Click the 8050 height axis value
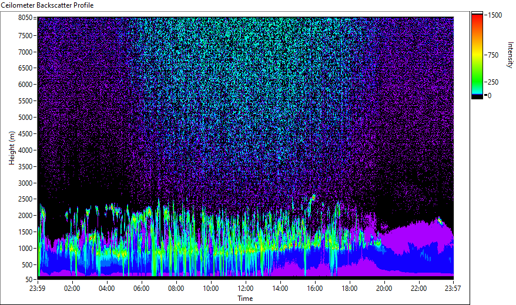The image size is (516, 305). point(25,18)
